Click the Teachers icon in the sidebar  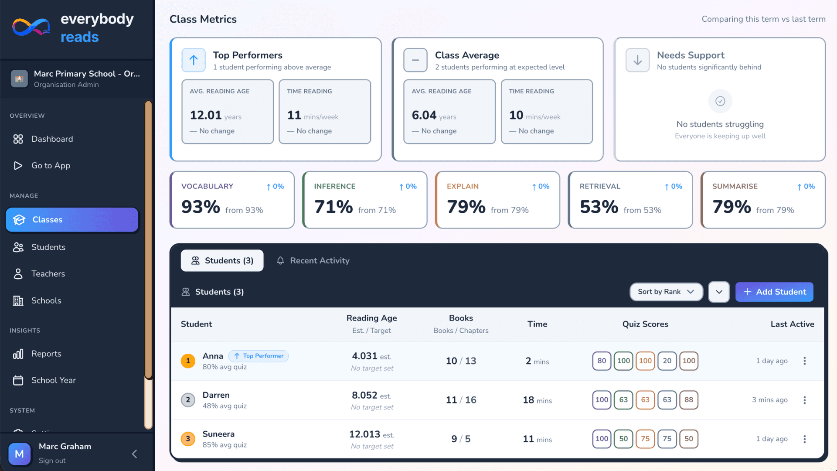[x=18, y=273]
